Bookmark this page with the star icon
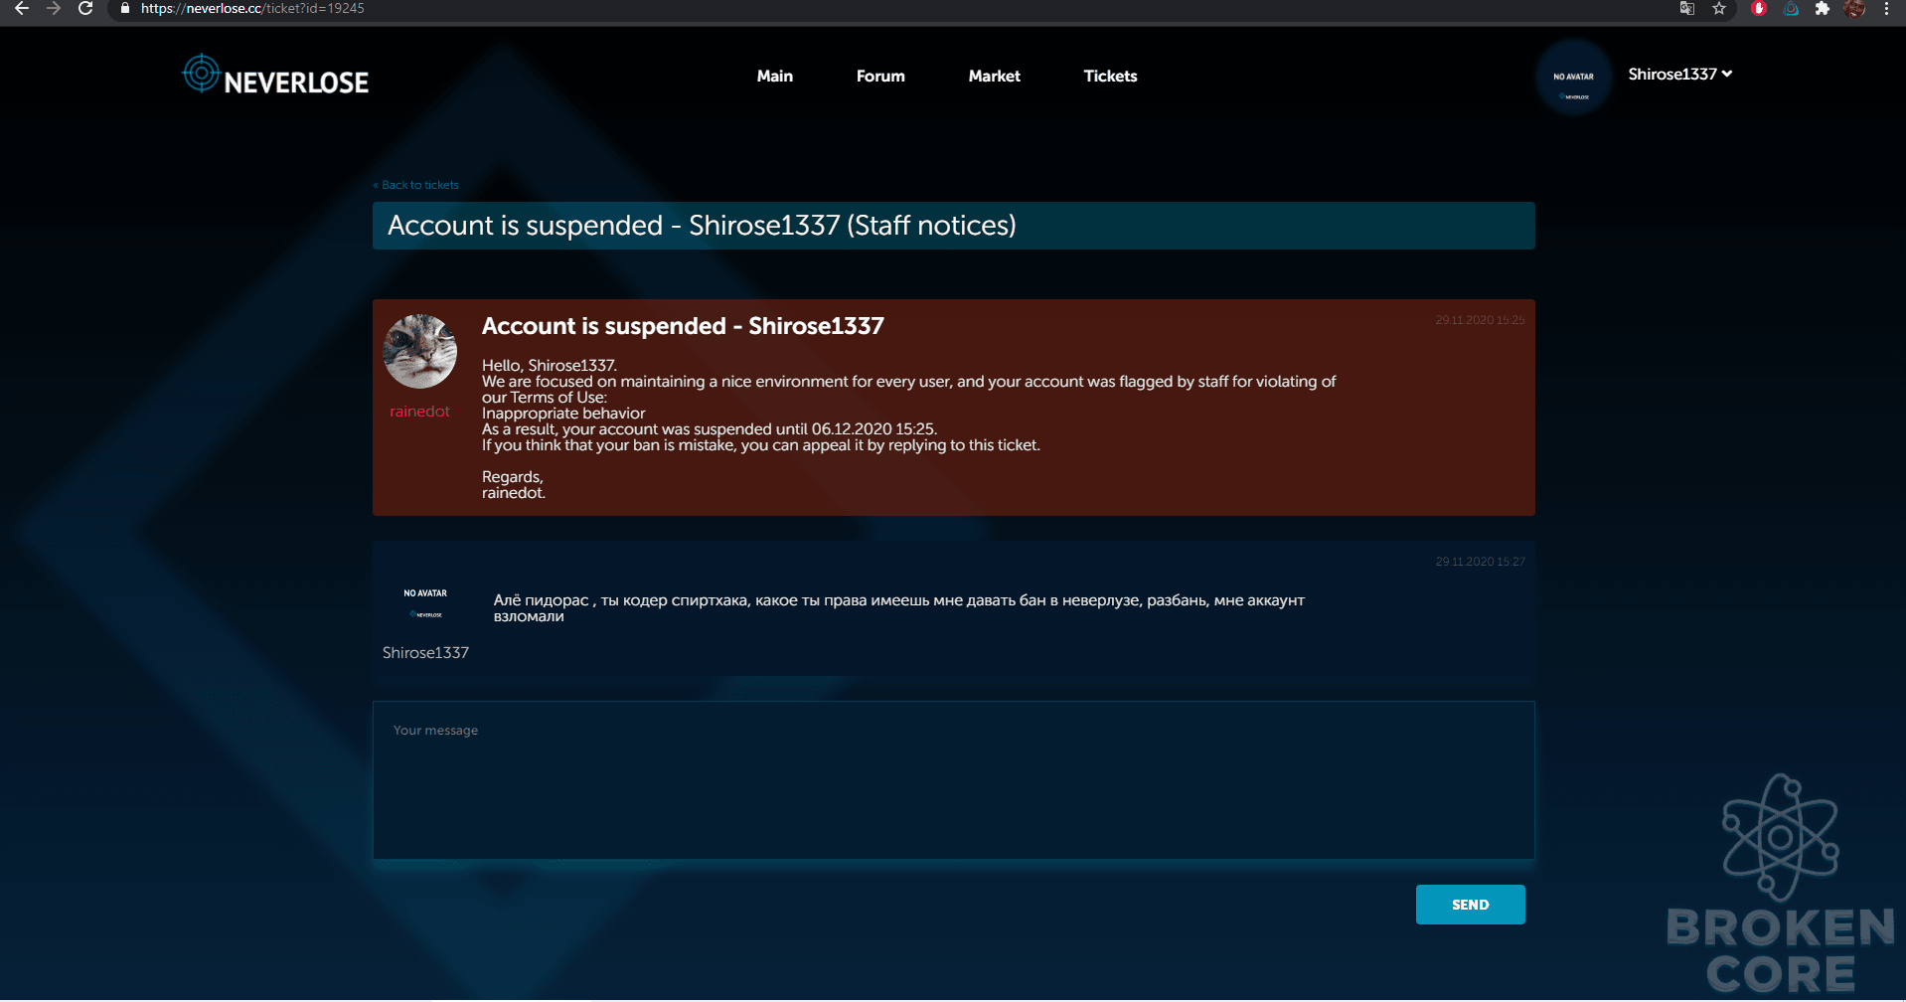The image size is (1906, 1002). pos(1719,8)
